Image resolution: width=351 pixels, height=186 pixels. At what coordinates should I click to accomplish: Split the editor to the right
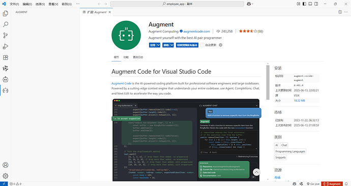pyautogui.click(x=340, y=12)
